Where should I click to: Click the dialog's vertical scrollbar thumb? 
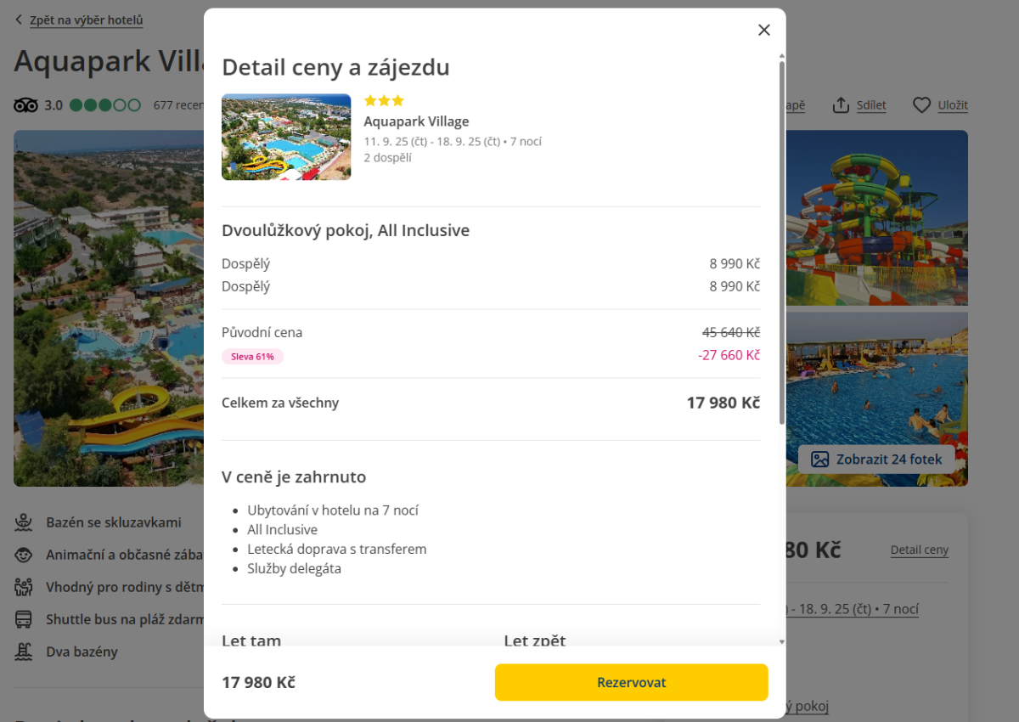[x=781, y=242]
